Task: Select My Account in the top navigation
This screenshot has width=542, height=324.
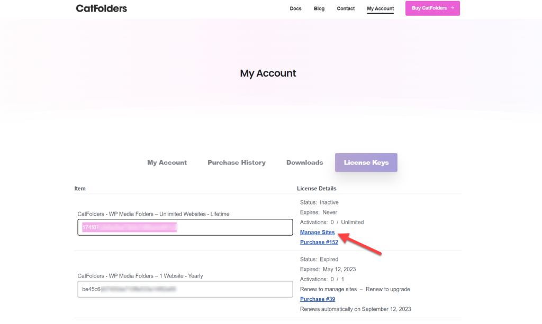Action: coord(380,8)
